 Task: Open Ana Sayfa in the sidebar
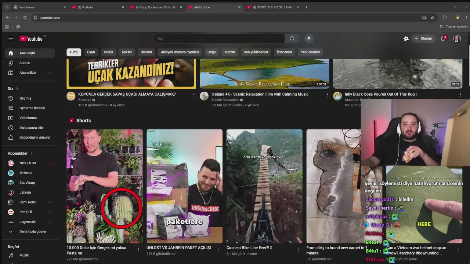click(x=30, y=53)
